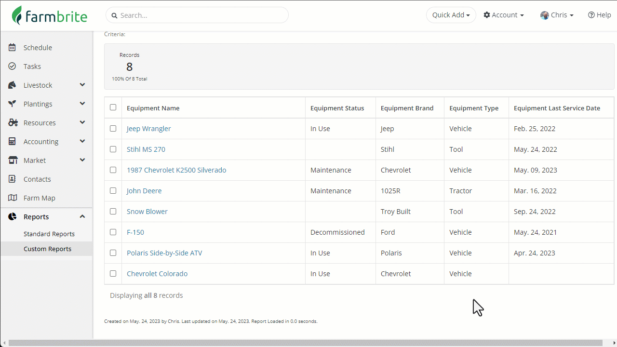Screen dimensions: 617x347
Task: Collapse the Reports menu chevron
Action: [82, 216]
